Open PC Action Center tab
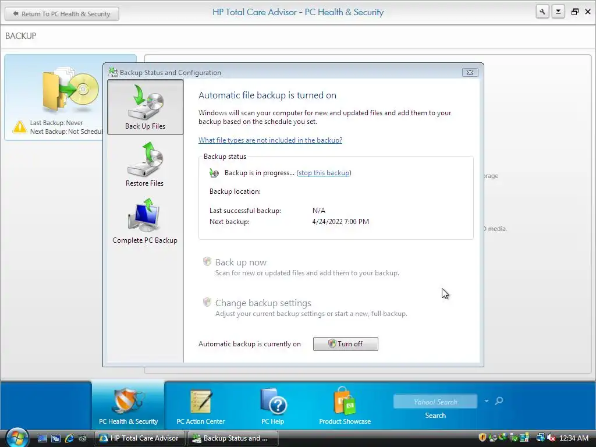Screen dimensions: 596x447 200,405
